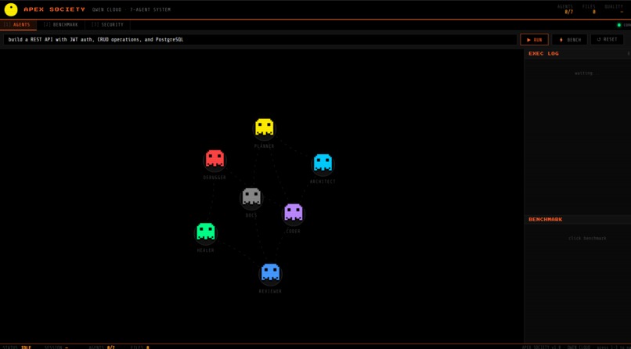Select the green Healer ghost agent
631x349 pixels.
206,232
